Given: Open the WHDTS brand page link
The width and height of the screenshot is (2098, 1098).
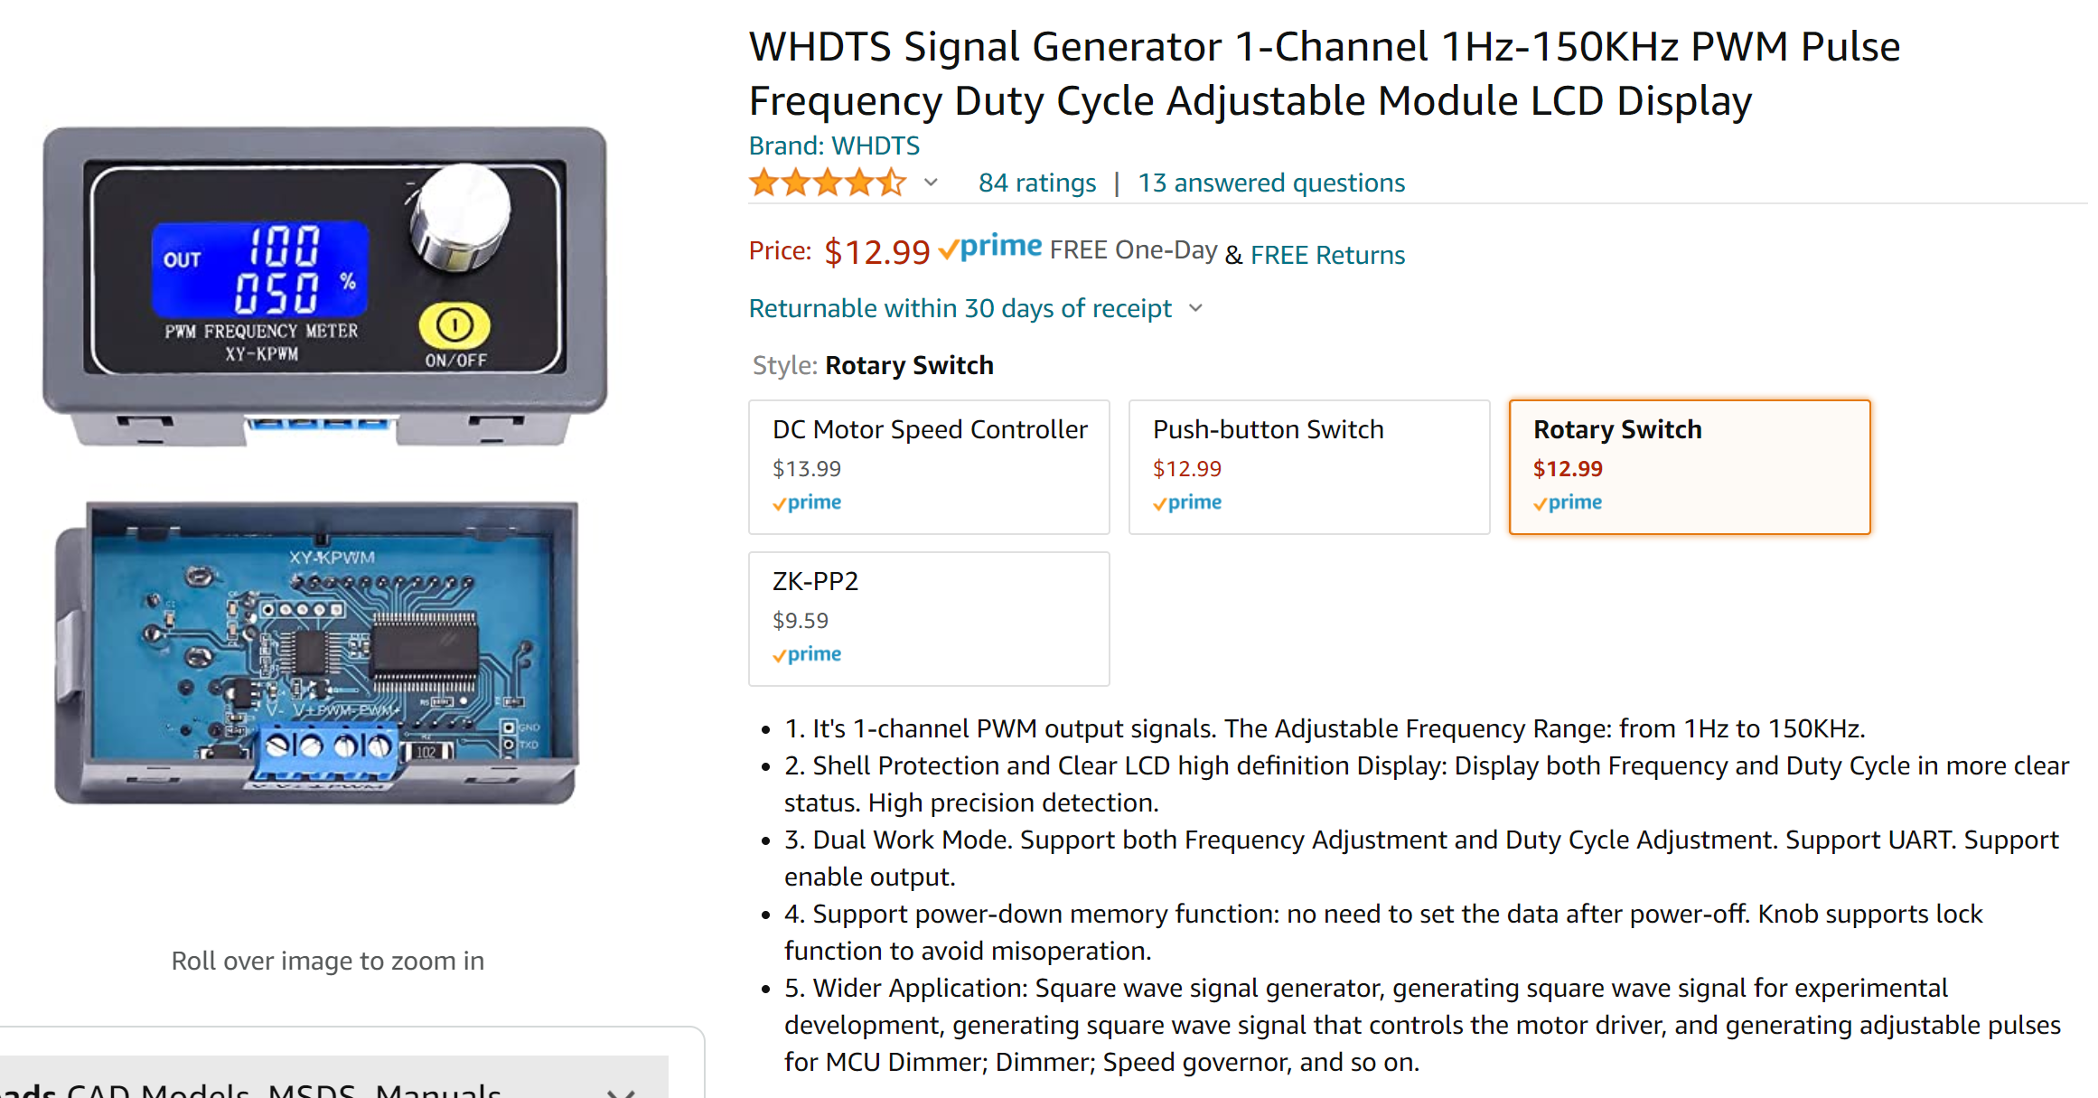Looking at the screenshot, I should tap(834, 145).
